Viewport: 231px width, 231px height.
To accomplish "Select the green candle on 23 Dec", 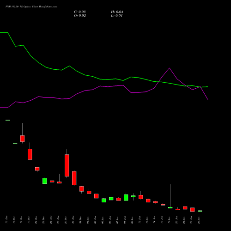I will (45, 181).
